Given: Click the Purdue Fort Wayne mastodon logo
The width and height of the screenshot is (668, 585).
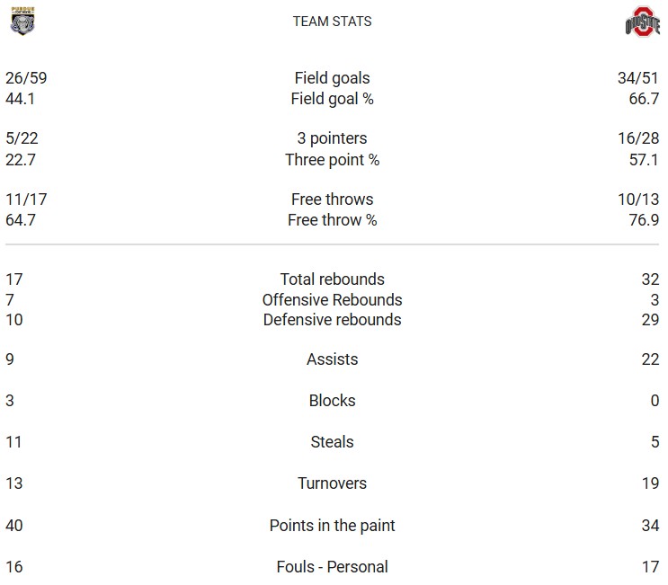Looking at the screenshot, I should [x=22, y=21].
